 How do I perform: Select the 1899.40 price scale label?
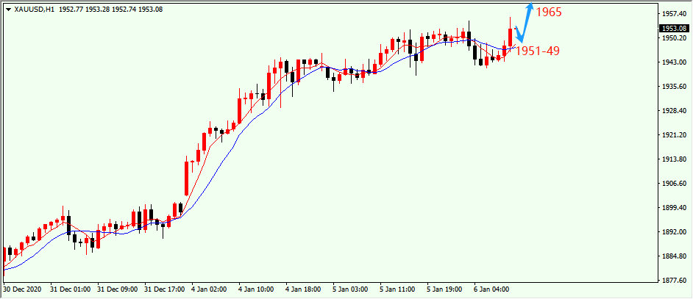point(674,208)
